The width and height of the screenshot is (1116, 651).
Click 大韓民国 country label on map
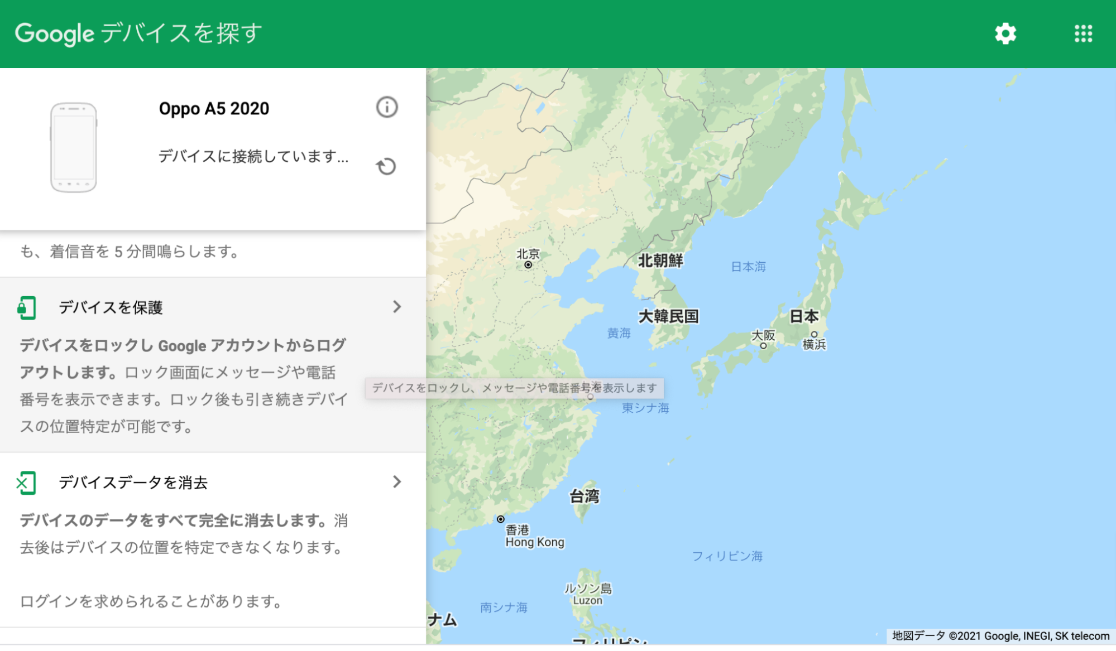coord(668,317)
